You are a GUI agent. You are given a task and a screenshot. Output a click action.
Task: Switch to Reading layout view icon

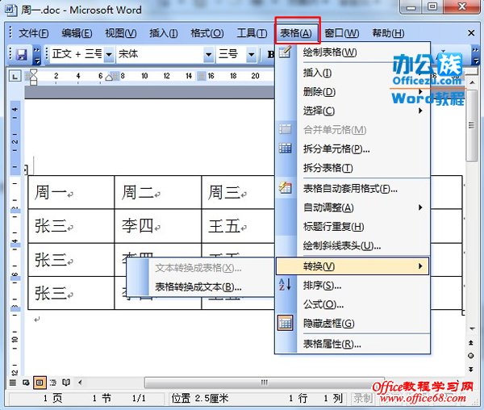click(x=66, y=382)
